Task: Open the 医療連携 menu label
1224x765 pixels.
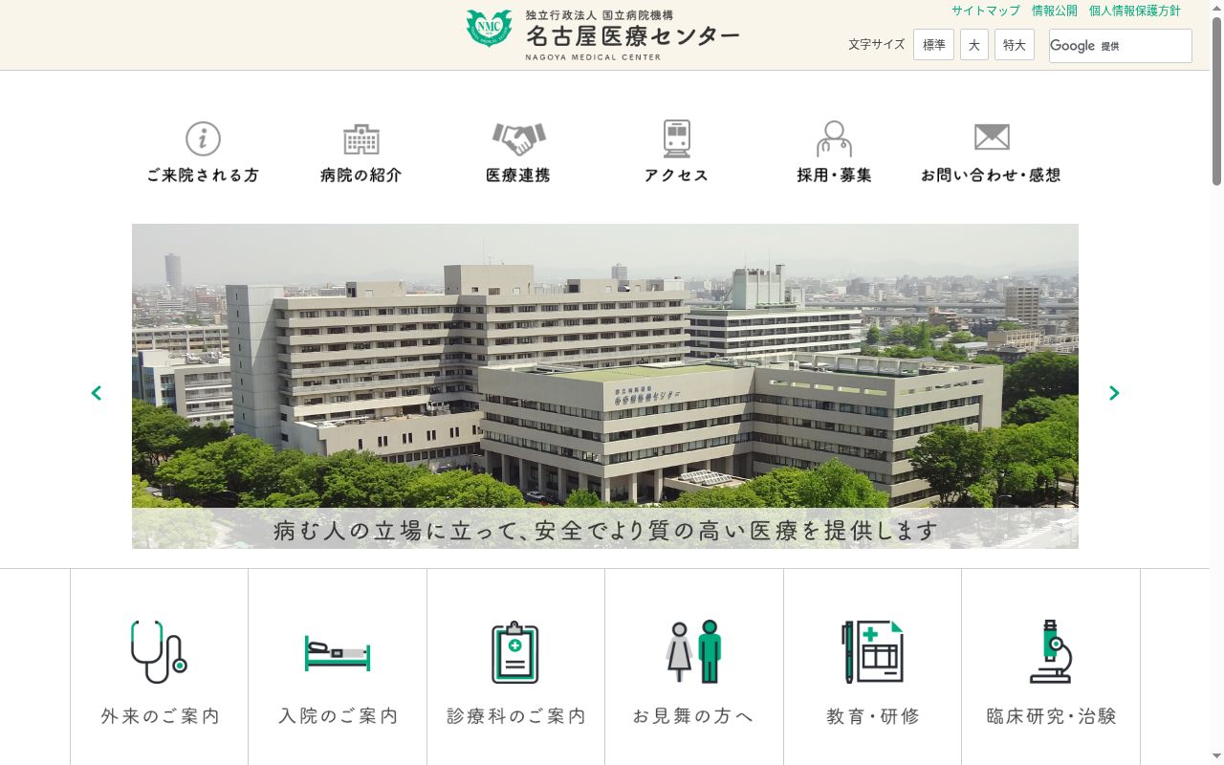Action: click(518, 175)
